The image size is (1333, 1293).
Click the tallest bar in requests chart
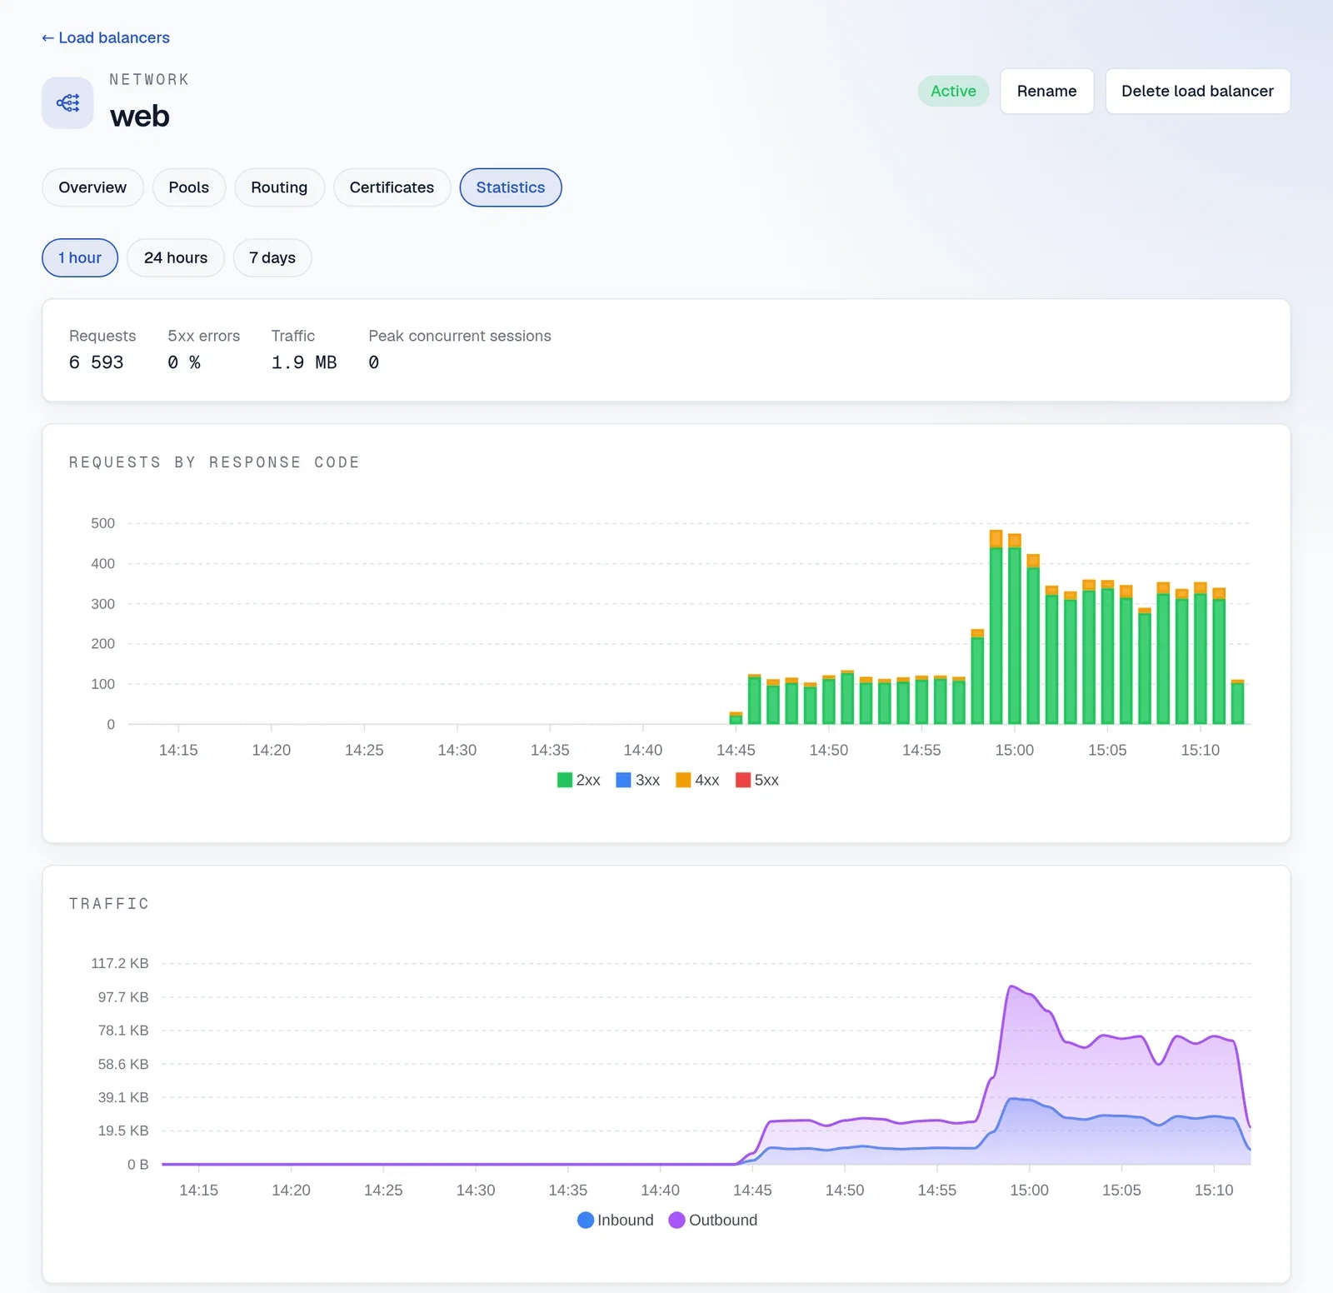click(996, 627)
